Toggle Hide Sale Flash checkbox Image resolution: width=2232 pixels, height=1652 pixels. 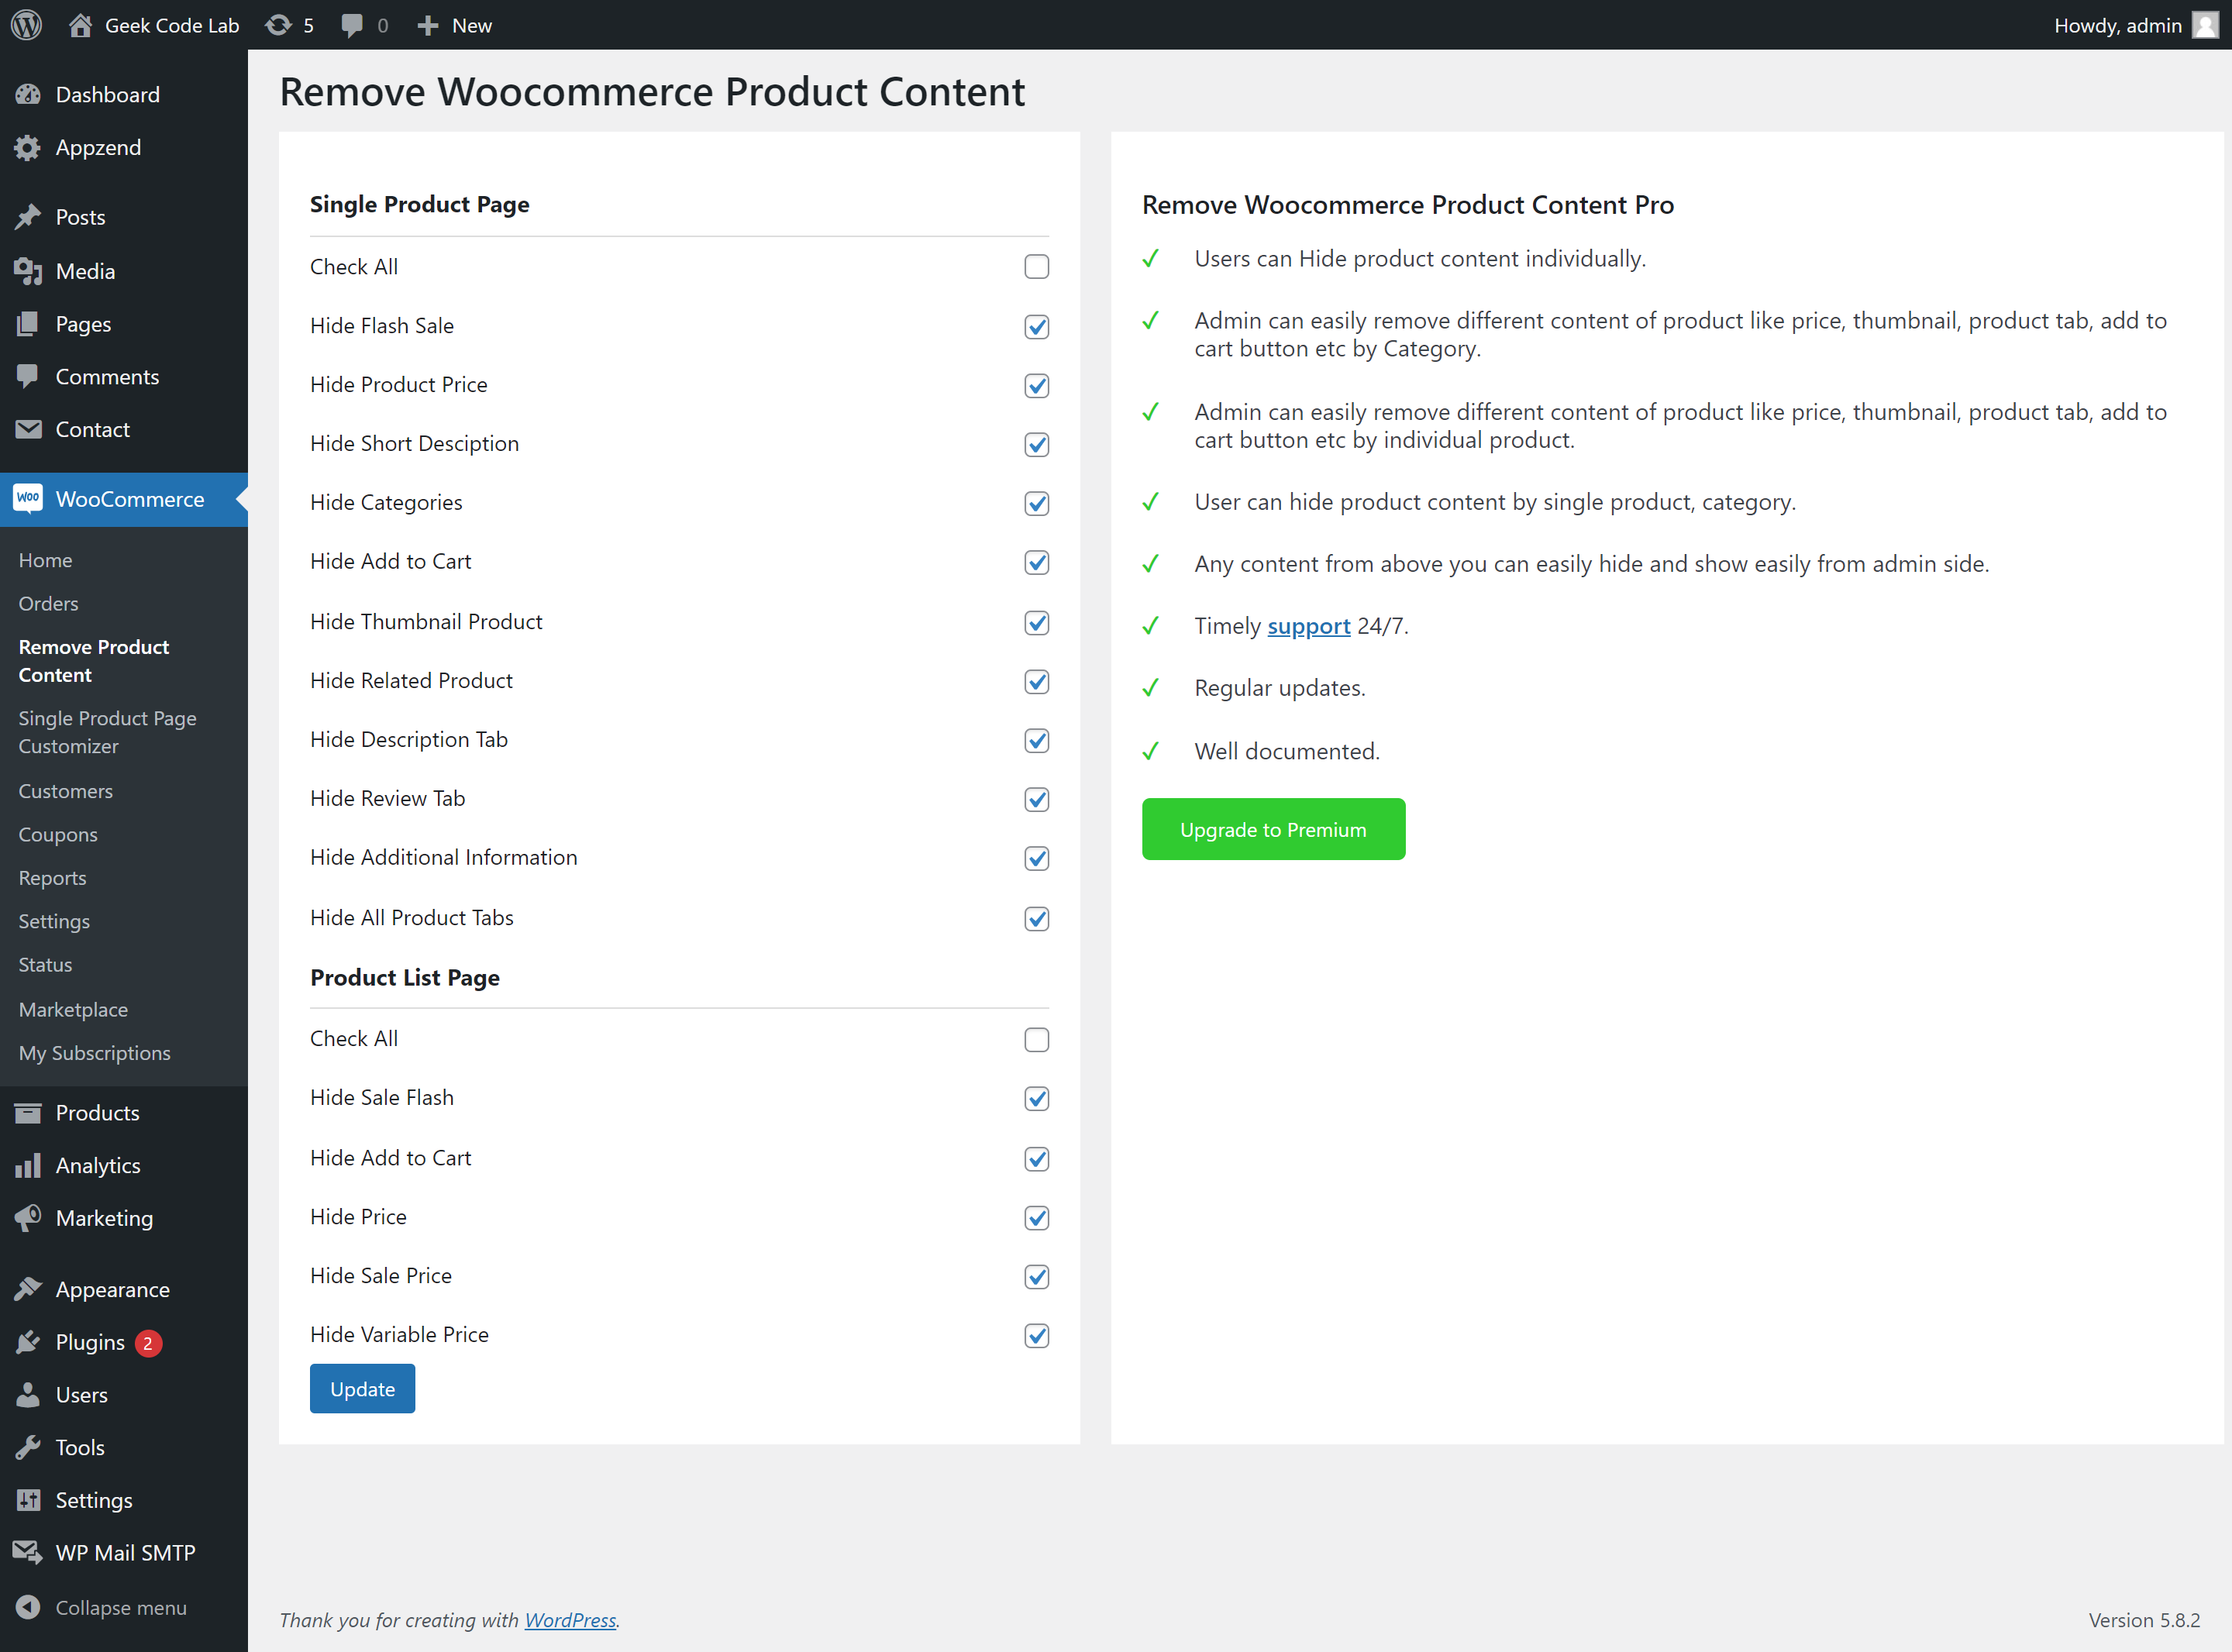tap(1037, 1098)
